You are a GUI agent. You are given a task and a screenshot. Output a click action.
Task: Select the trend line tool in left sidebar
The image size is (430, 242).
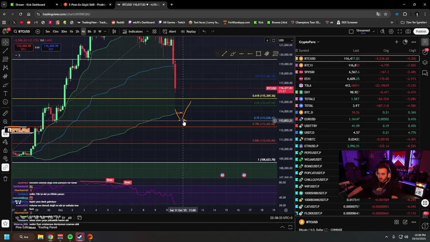tap(5, 51)
